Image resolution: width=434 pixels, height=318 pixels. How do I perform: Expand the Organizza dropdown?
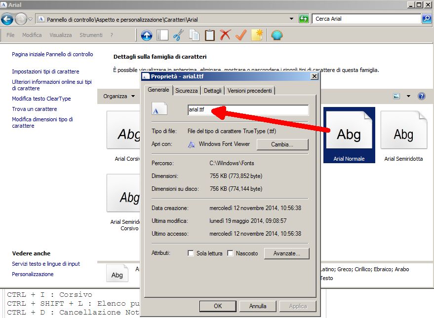coord(119,96)
